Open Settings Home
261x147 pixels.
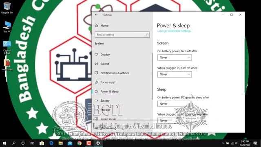[104, 26]
